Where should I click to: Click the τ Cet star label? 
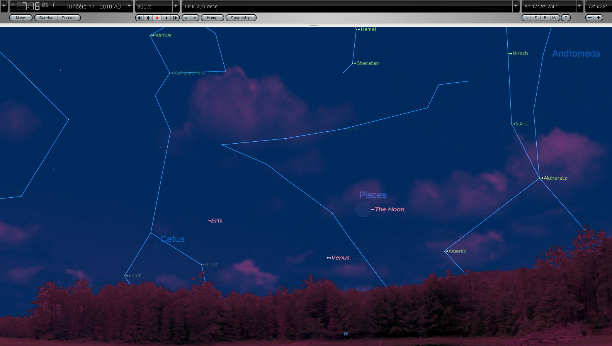tap(134, 276)
